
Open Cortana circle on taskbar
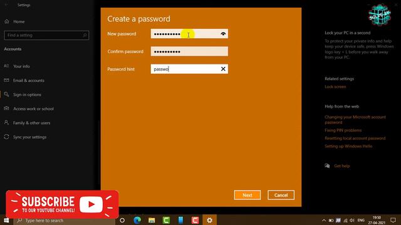[122, 220]
